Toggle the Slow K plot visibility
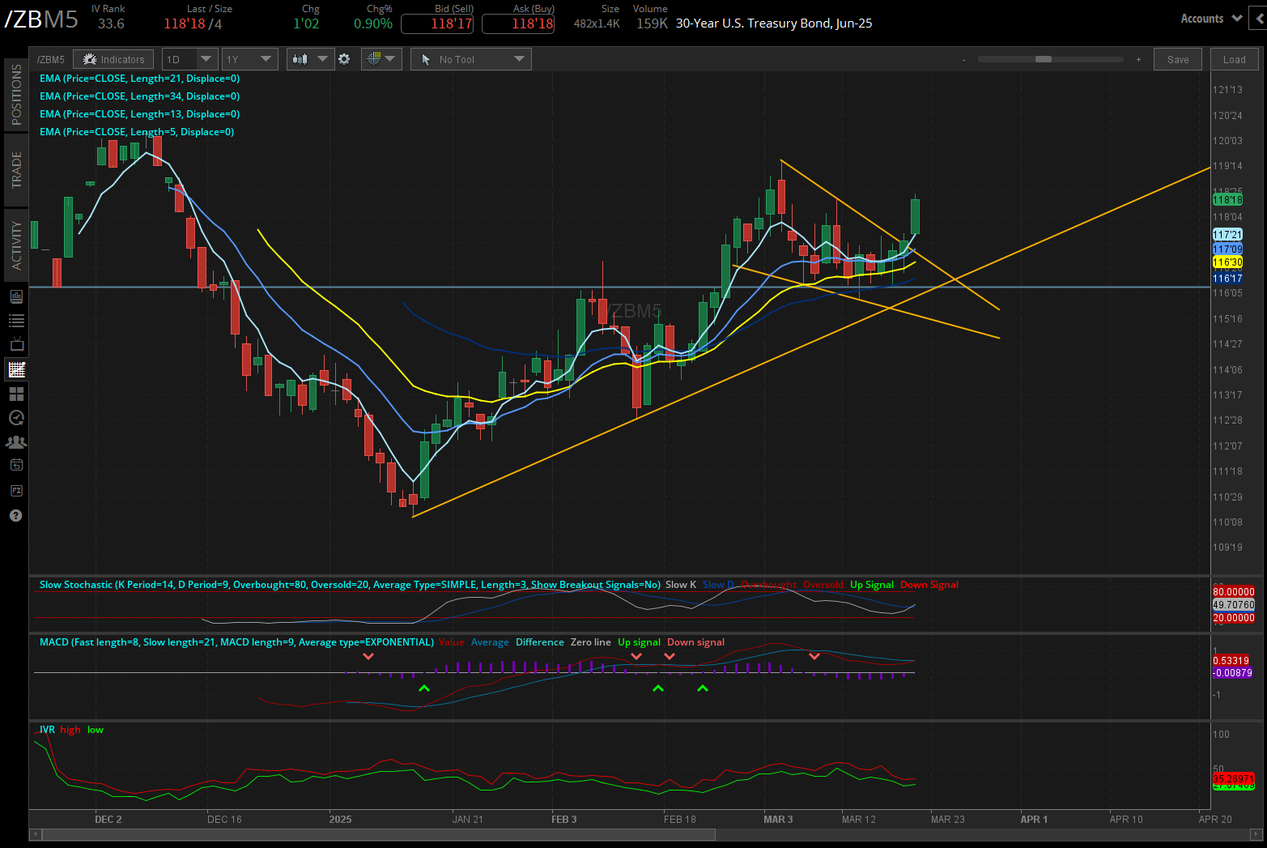This screenshot has height=848, width=1267. click(x=680, y=584)
